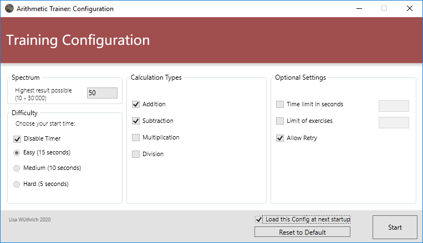The width and height of the screenshot is (423, 243).
Task: Toggle the Allow Retry checkbox
Action: click(280, 138)
